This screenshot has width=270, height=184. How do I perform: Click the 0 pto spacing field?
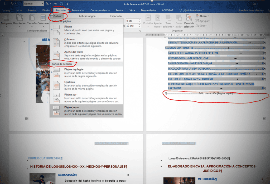[132, 21]
